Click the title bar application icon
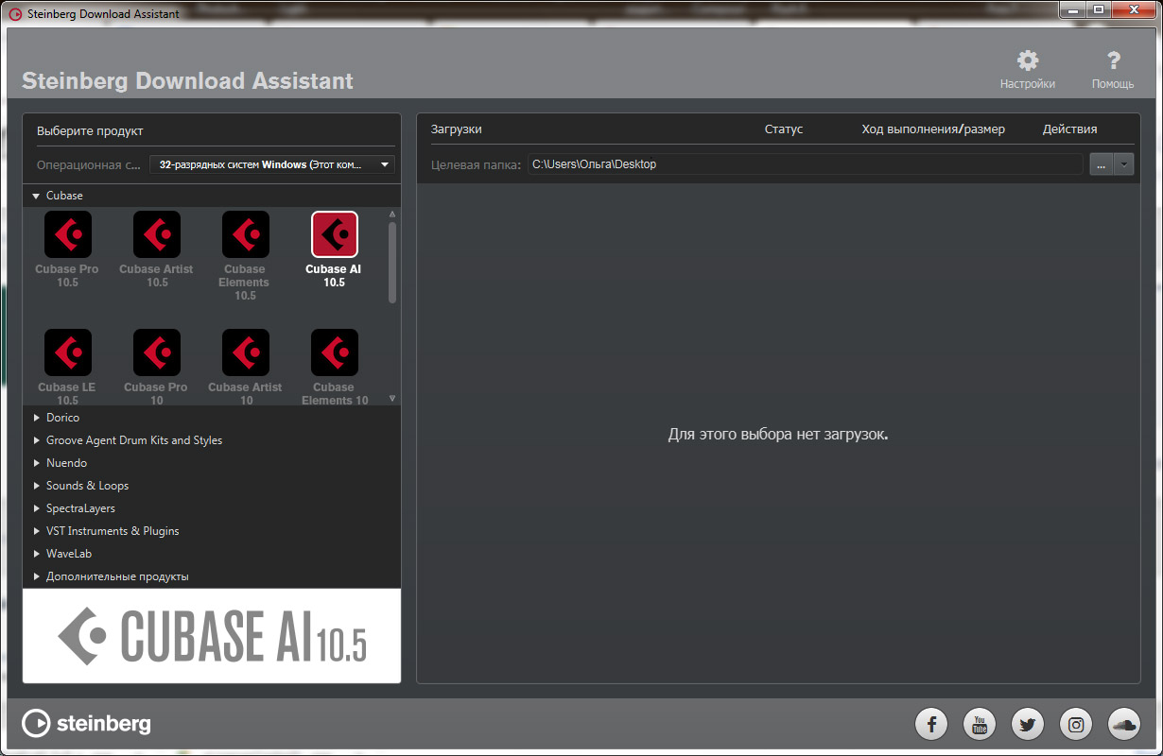 coord(14,13)
